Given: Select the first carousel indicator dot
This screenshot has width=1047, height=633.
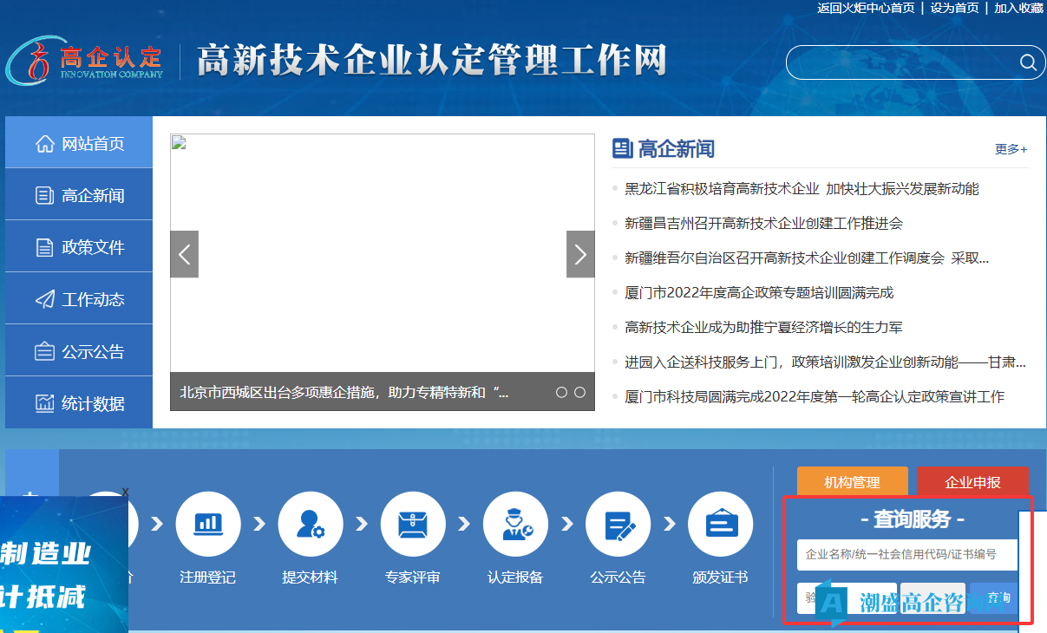Looking at the screenshot, I should click(561, 393).
